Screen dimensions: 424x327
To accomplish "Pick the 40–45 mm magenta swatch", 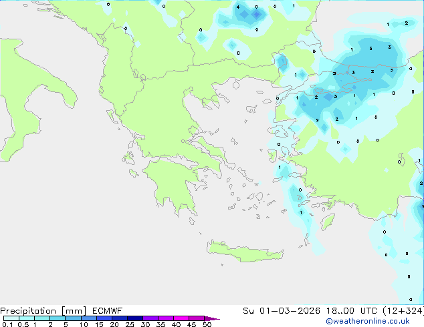I will click(x=181, y=318).
